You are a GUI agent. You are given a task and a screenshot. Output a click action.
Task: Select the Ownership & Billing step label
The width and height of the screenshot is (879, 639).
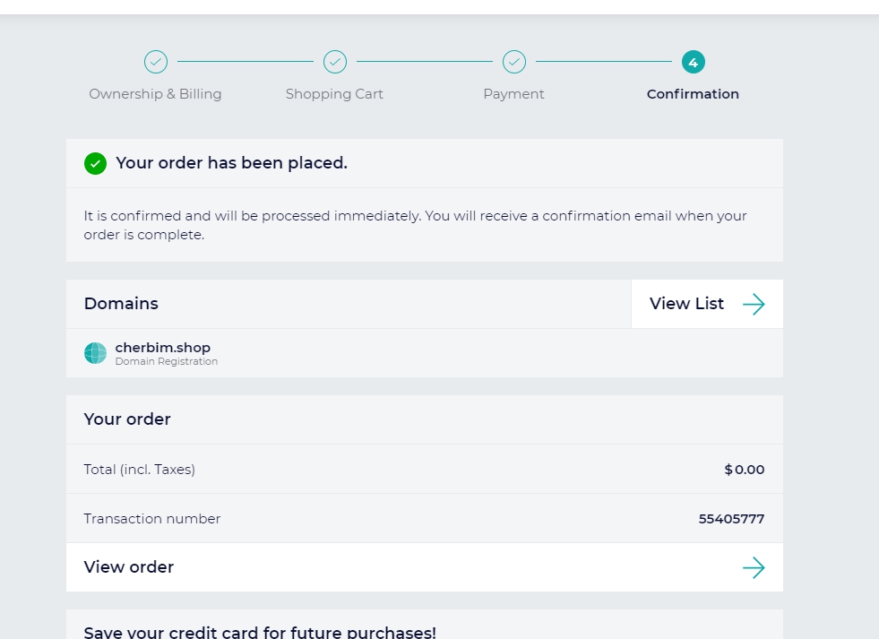coord(155,94)
